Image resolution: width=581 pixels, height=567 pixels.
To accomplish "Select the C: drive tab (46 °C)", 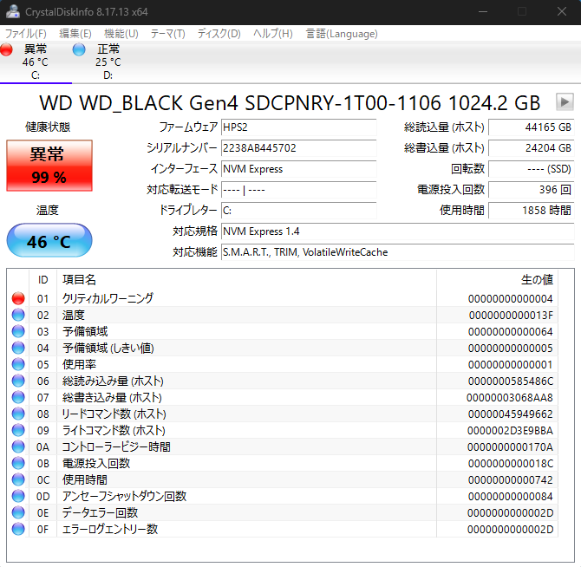I will [36, 62].
